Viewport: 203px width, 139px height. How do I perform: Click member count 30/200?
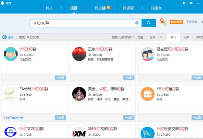97,55
